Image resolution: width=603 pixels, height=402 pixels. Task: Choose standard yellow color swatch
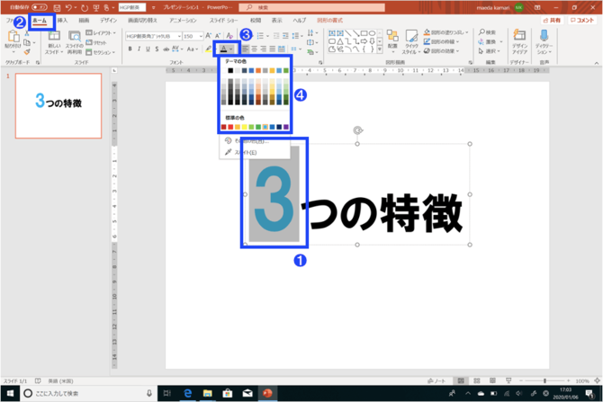tap(244, 127)
